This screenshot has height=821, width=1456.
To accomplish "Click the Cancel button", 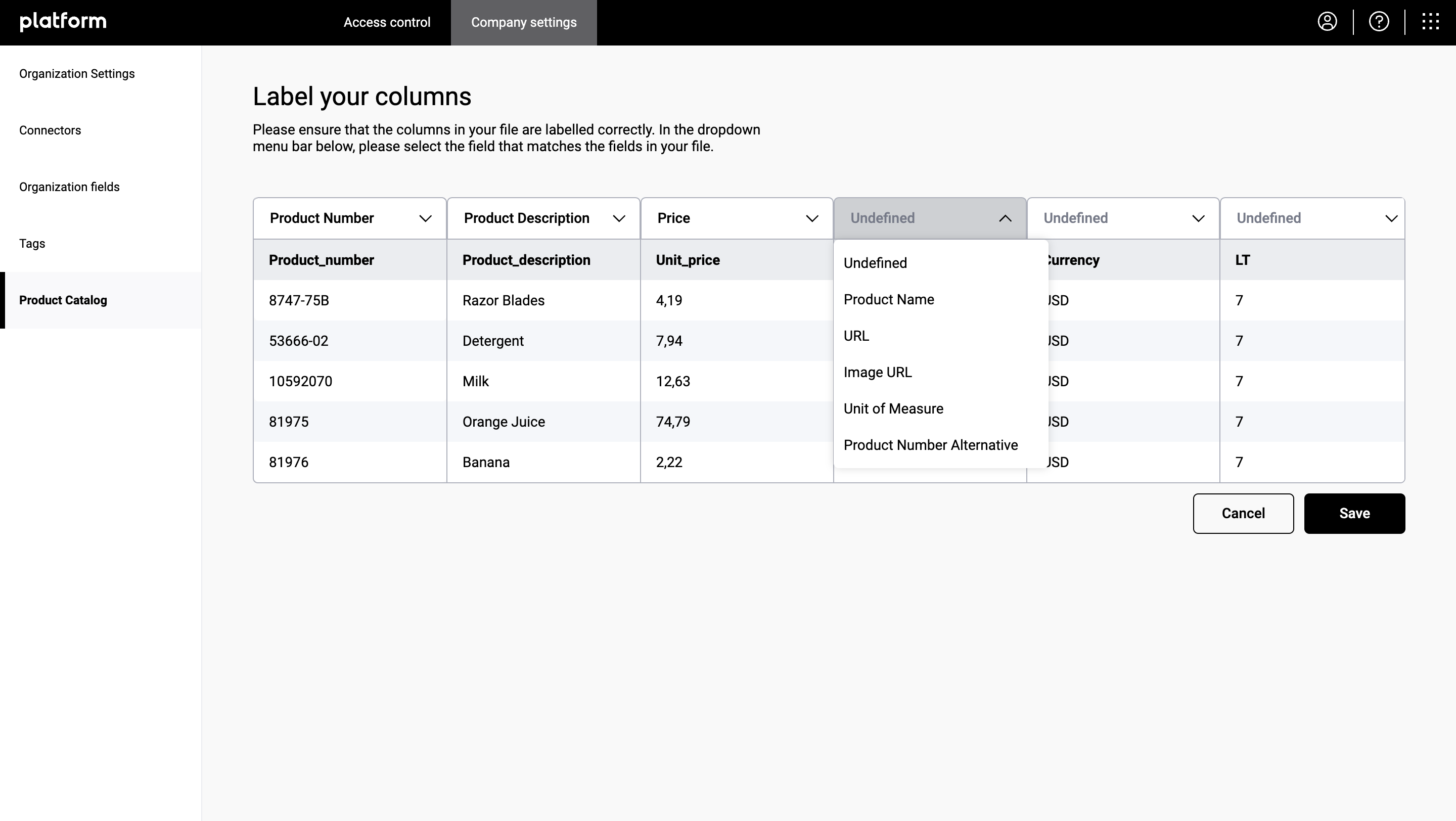I will click(1243, 514).
